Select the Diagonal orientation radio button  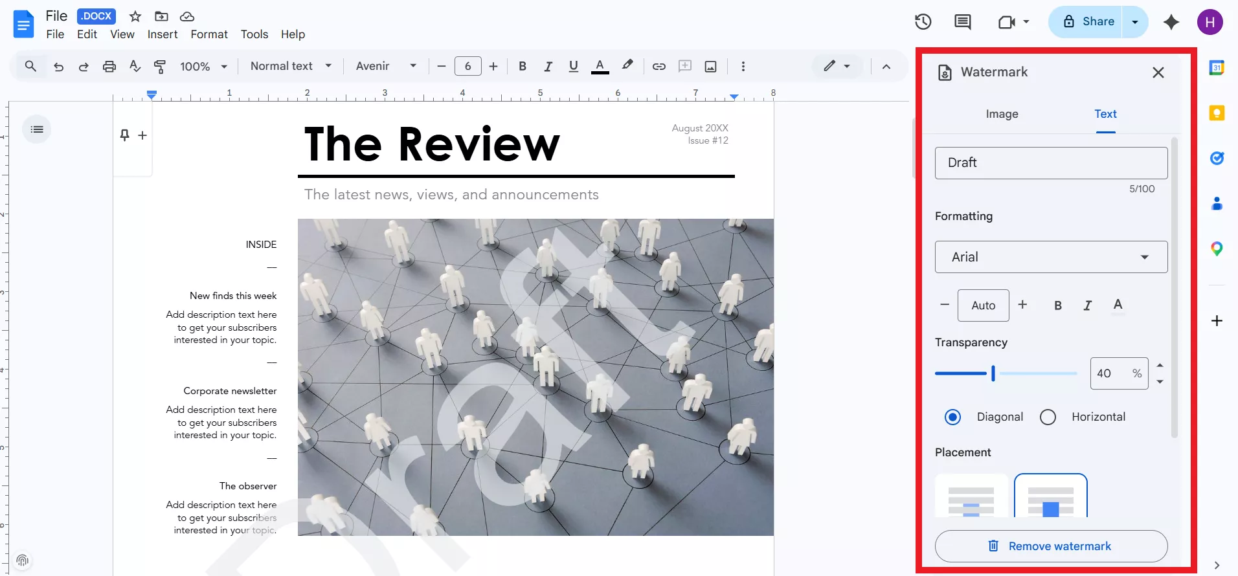952,417
